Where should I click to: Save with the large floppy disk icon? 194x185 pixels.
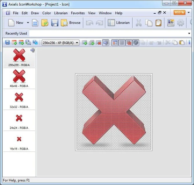point(55,23)
